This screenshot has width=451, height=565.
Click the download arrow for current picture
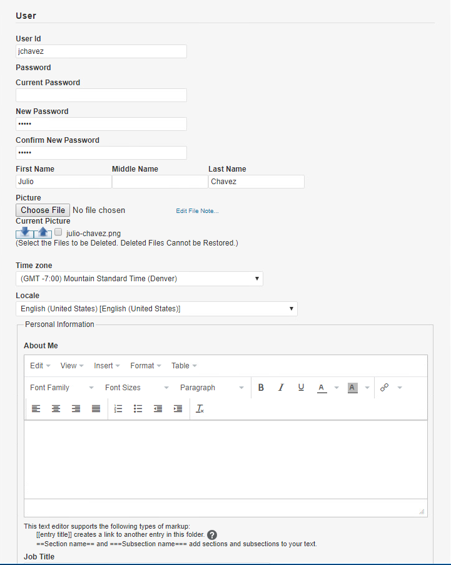(24, 232)
